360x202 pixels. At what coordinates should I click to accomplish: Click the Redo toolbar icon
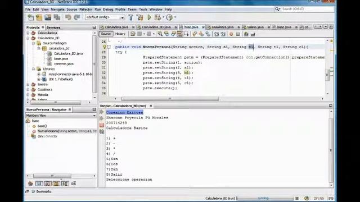[77, 17]
